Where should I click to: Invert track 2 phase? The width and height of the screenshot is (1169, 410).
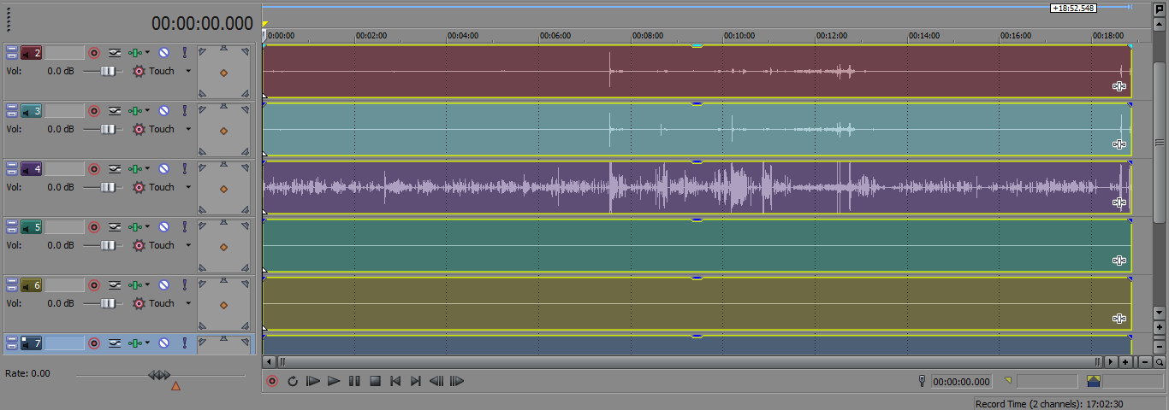point(115,53)
